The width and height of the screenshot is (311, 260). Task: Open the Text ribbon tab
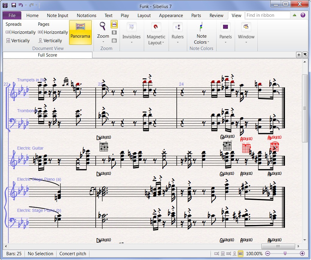(x=109, y=16)
